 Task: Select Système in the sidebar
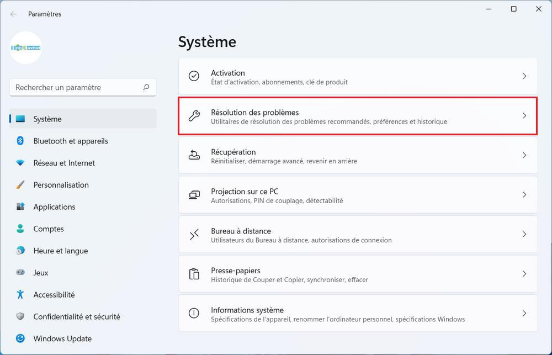tap(83, 119)
